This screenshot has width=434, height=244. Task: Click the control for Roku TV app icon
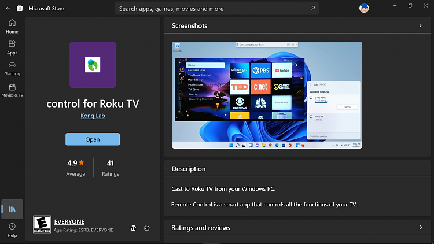pyautogui.click(x=92, y=65)
